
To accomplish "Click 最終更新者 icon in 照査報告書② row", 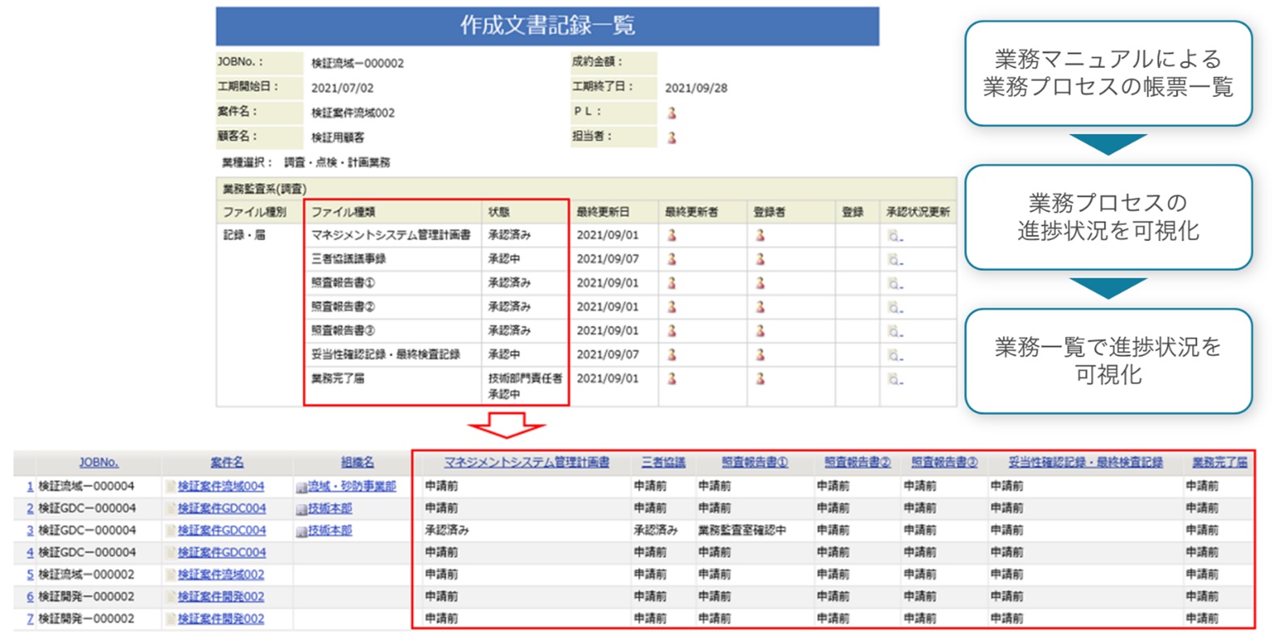I will [x=671, y=307].
